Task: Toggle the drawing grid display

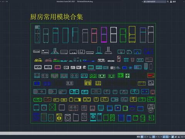Action: click(x=142, y=137)
